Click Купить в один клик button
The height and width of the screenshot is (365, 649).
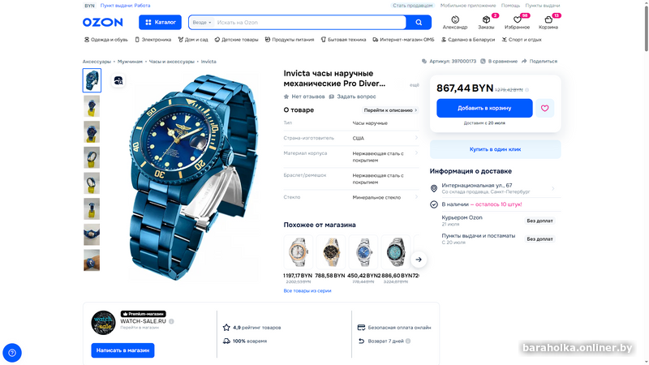click(495, 149)
